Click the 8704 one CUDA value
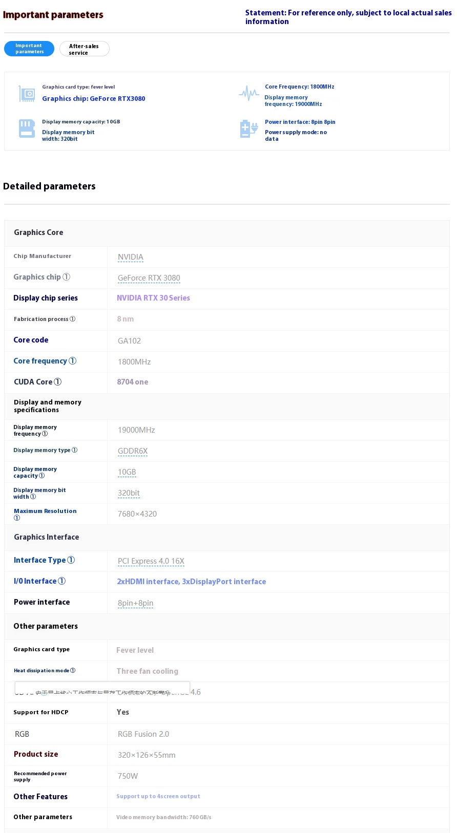The width and height of the screenshot is (457, 833). (x=133, y=382)
